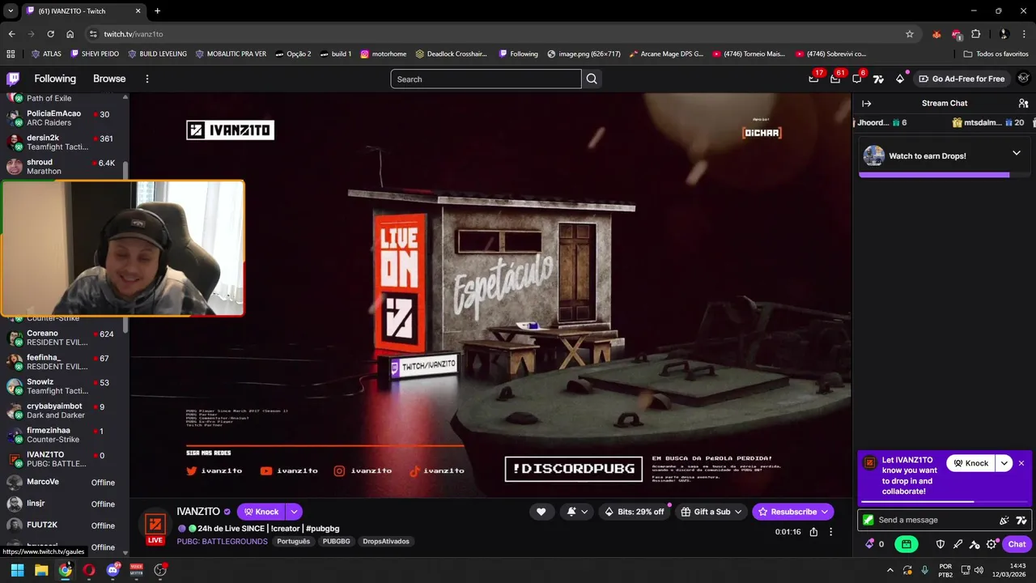This screenshot has width=1036, height=583.
Task: Open Gift a Sub dropdown
Action: tap(711, 512)
